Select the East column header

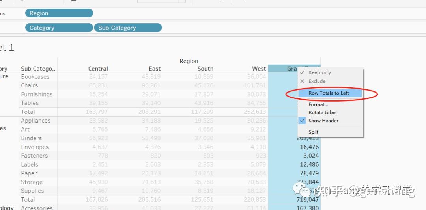155,69
